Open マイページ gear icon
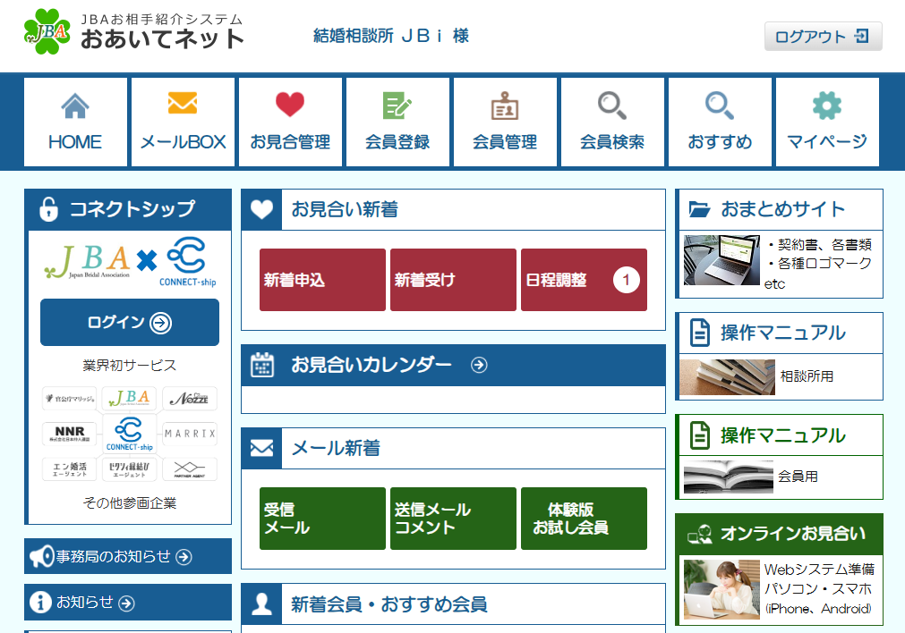The height and width of the screenshot is (633, 905). 827,105
